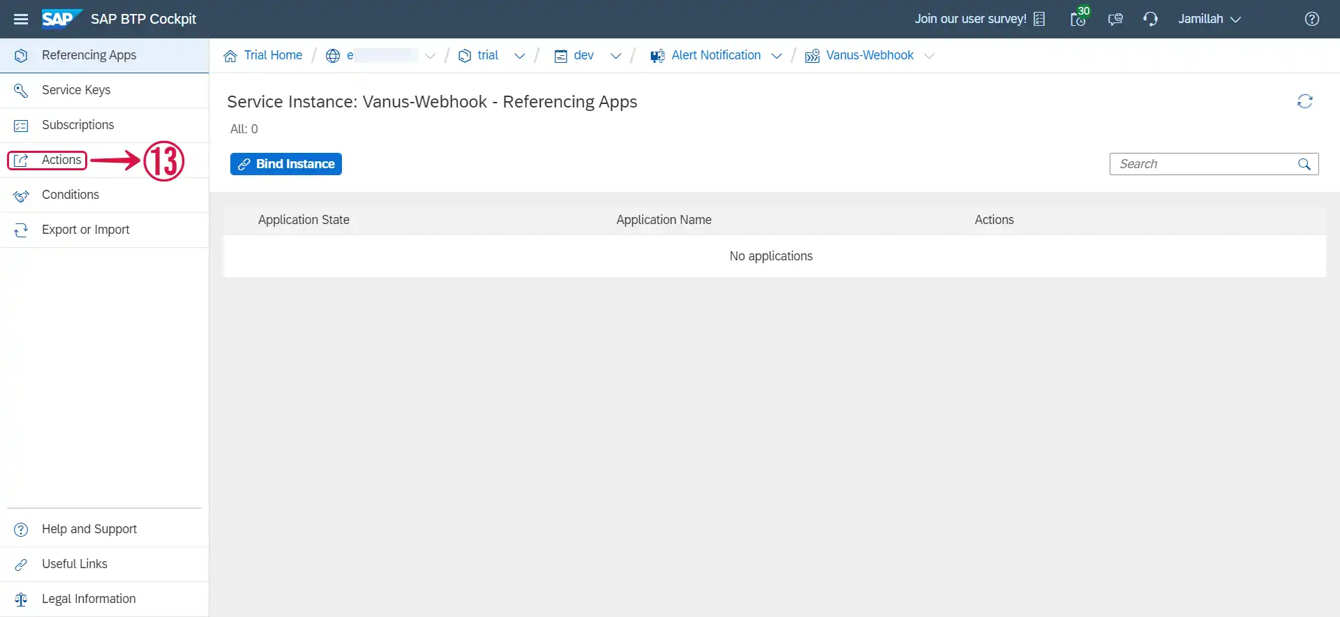This screenshot has height=617, width=1340.
Task: Open Export or Import in sidebar
Action: [x=105, y=230]
